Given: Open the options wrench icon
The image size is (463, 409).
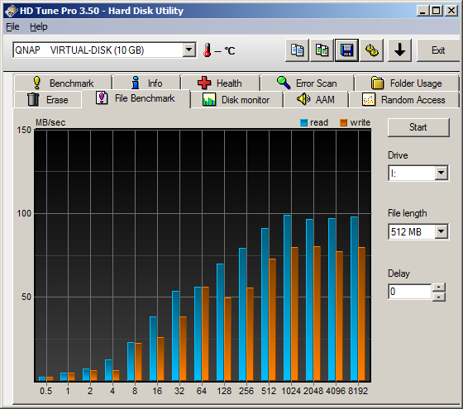Looking at the screenshot, I should pos(372,50).
